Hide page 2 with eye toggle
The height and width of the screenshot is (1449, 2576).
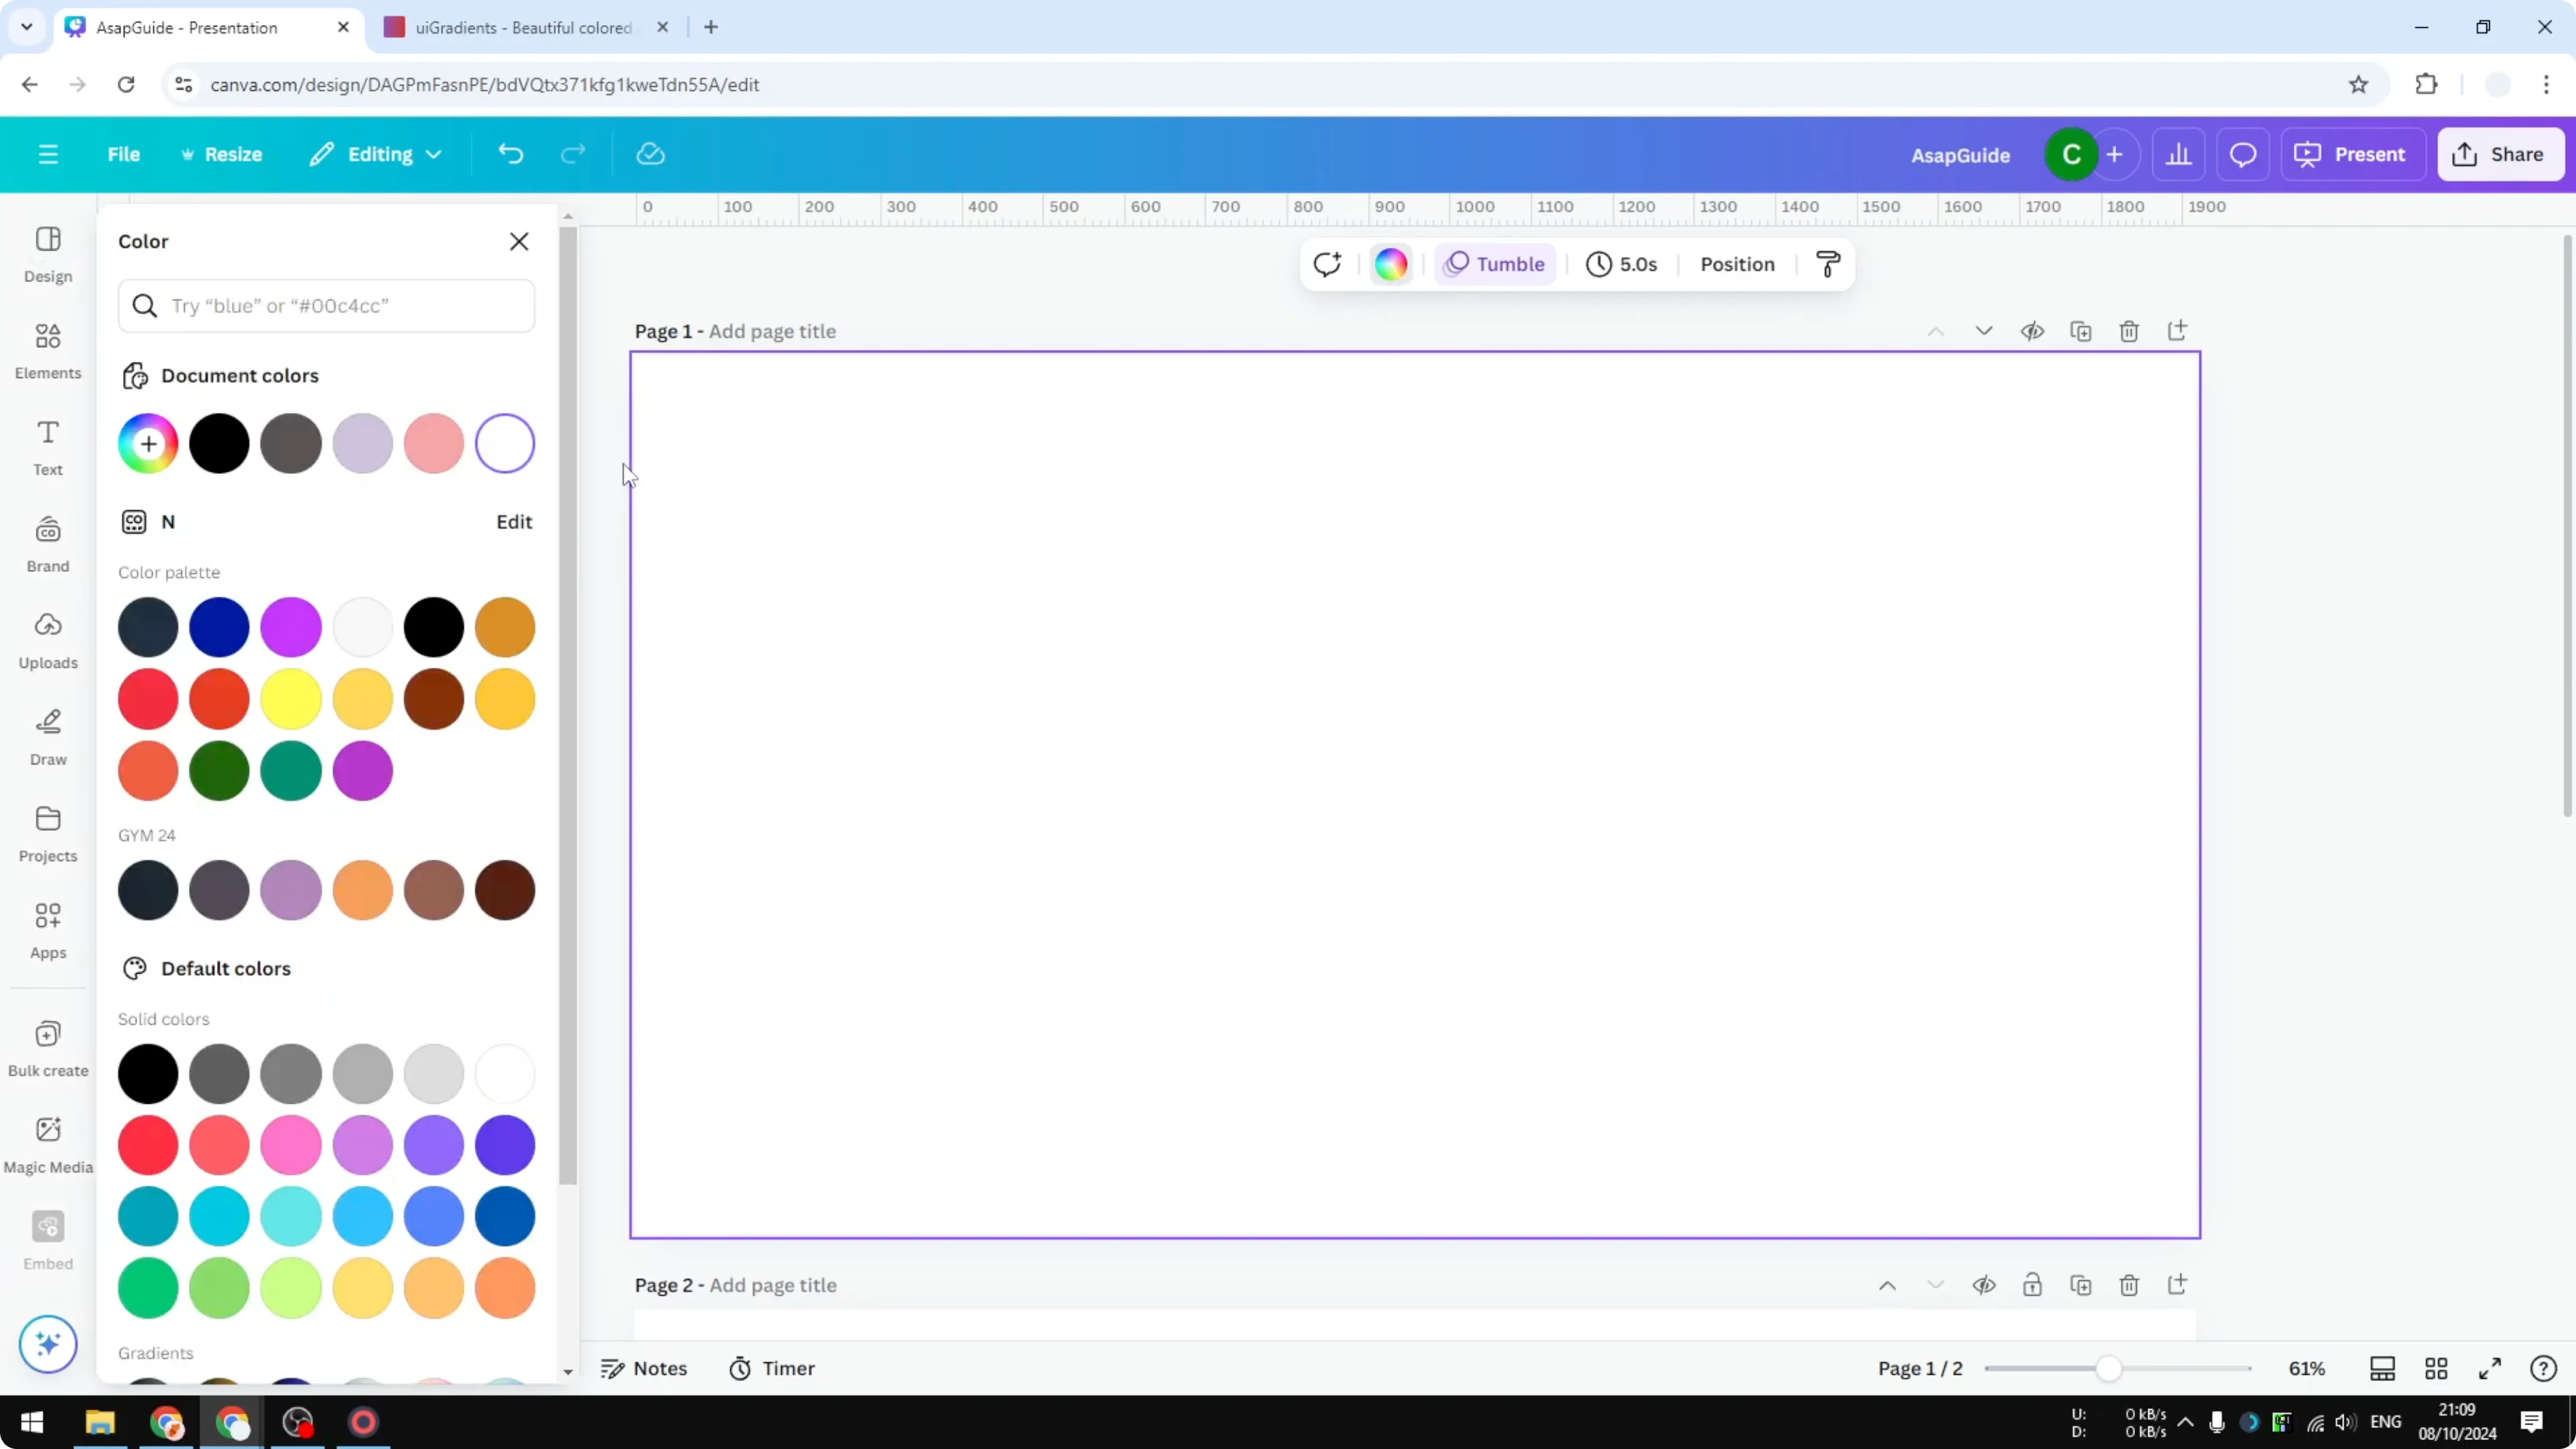point(1985,1286)
